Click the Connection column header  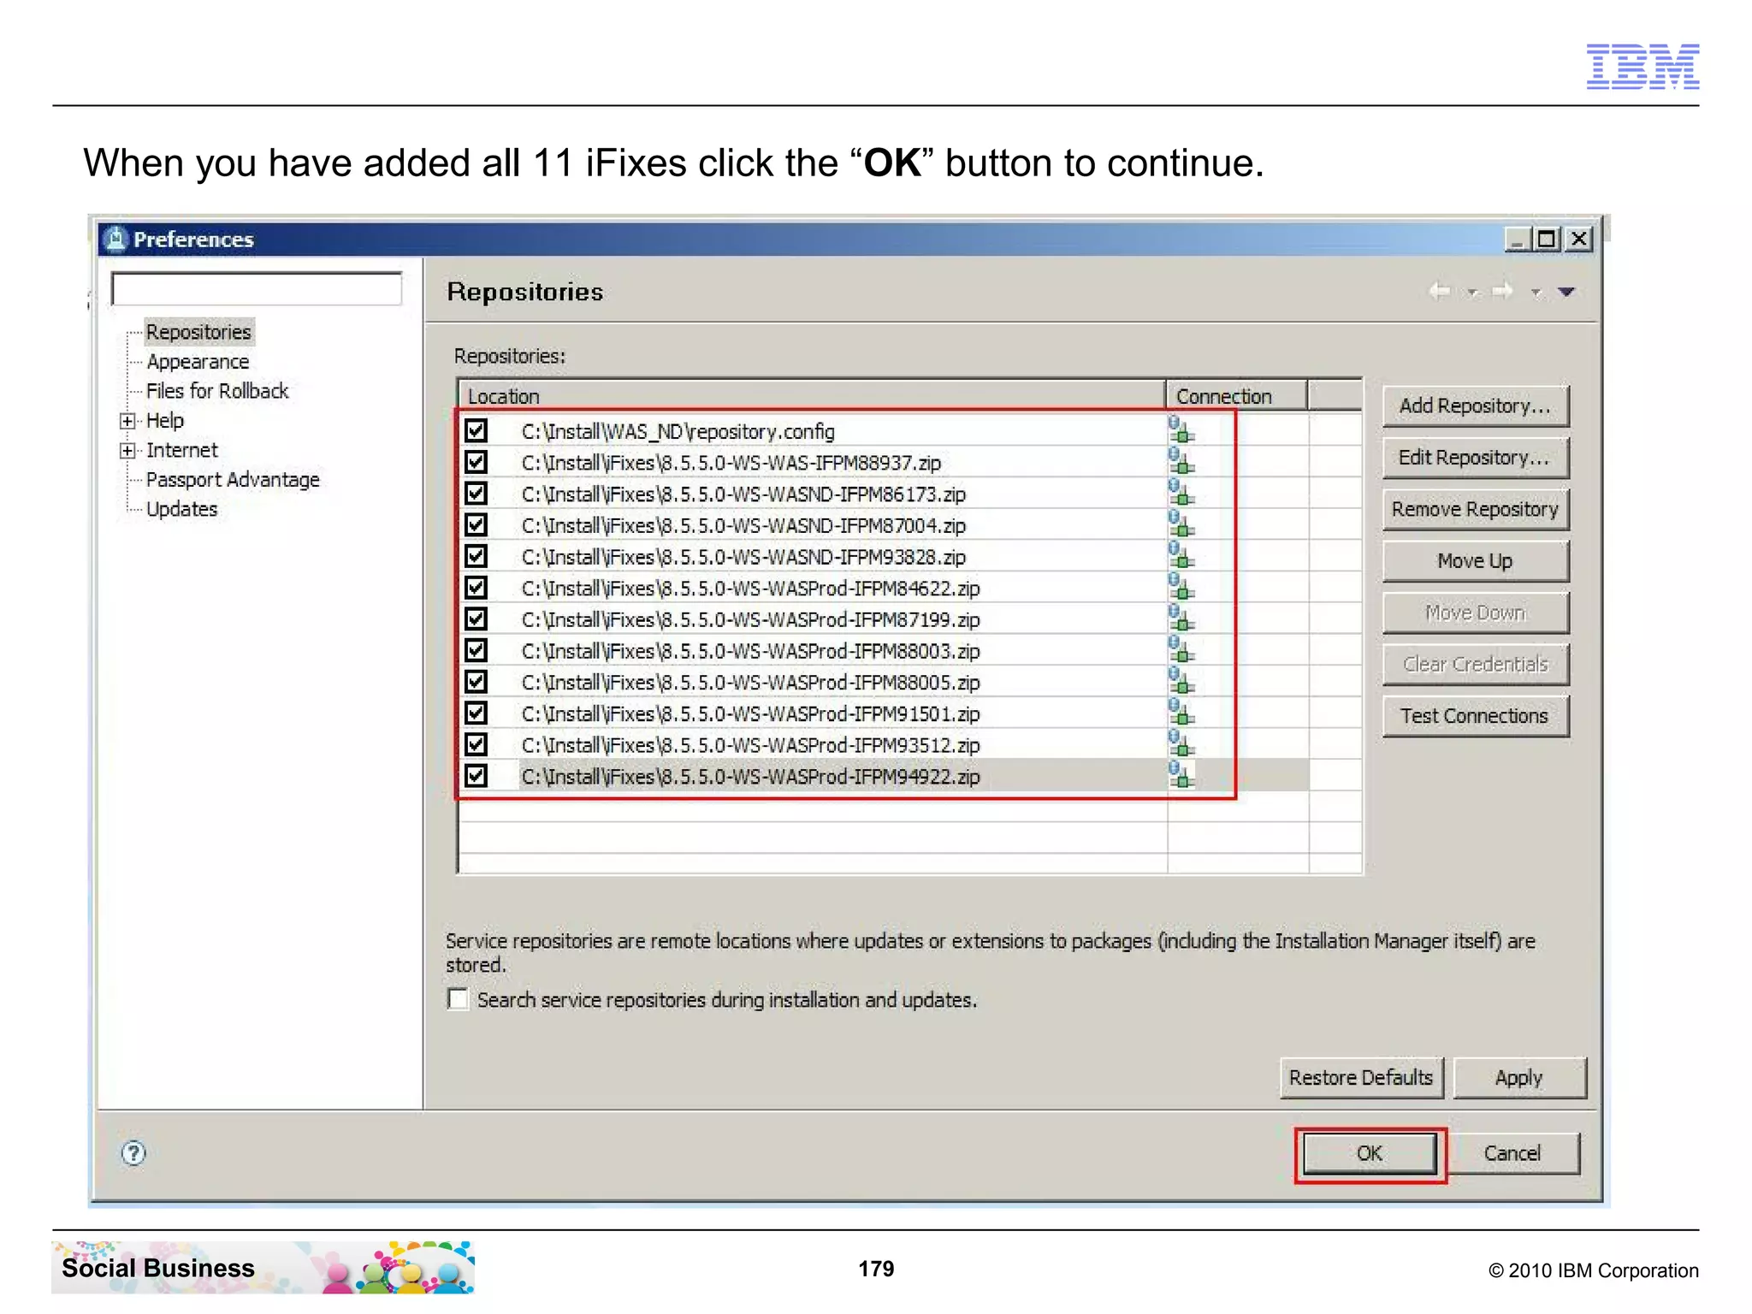pyautogui.click(x=1237, y=396)
